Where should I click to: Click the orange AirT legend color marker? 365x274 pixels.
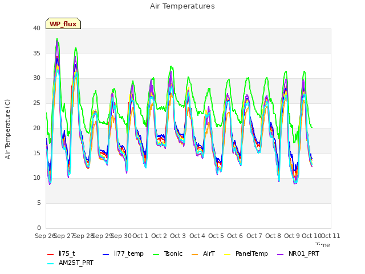[x=194, y=254]
